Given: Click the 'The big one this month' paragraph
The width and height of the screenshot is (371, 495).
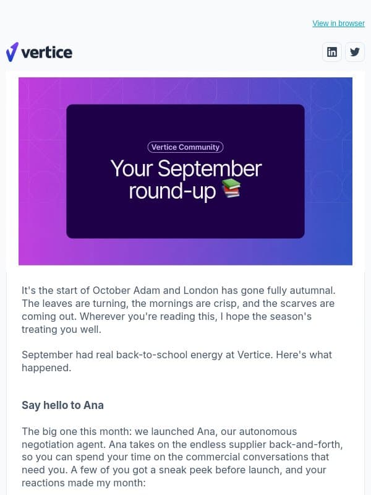Looking at the screenshot, I should pyautogui.click(x=182, y=457).
